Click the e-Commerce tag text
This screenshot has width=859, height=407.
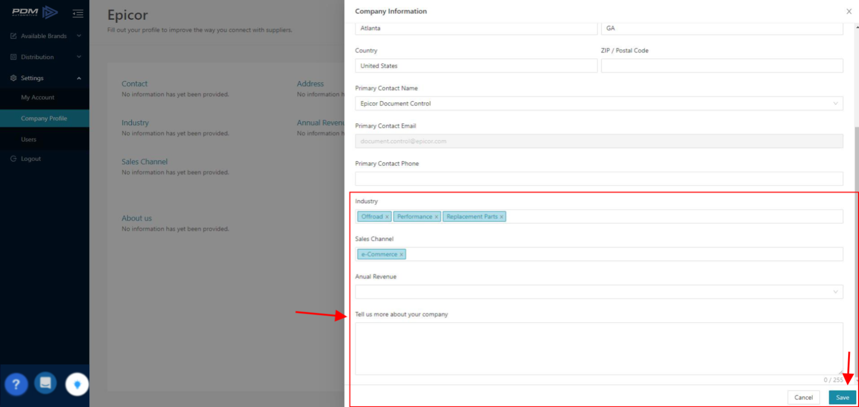(379, 254)
